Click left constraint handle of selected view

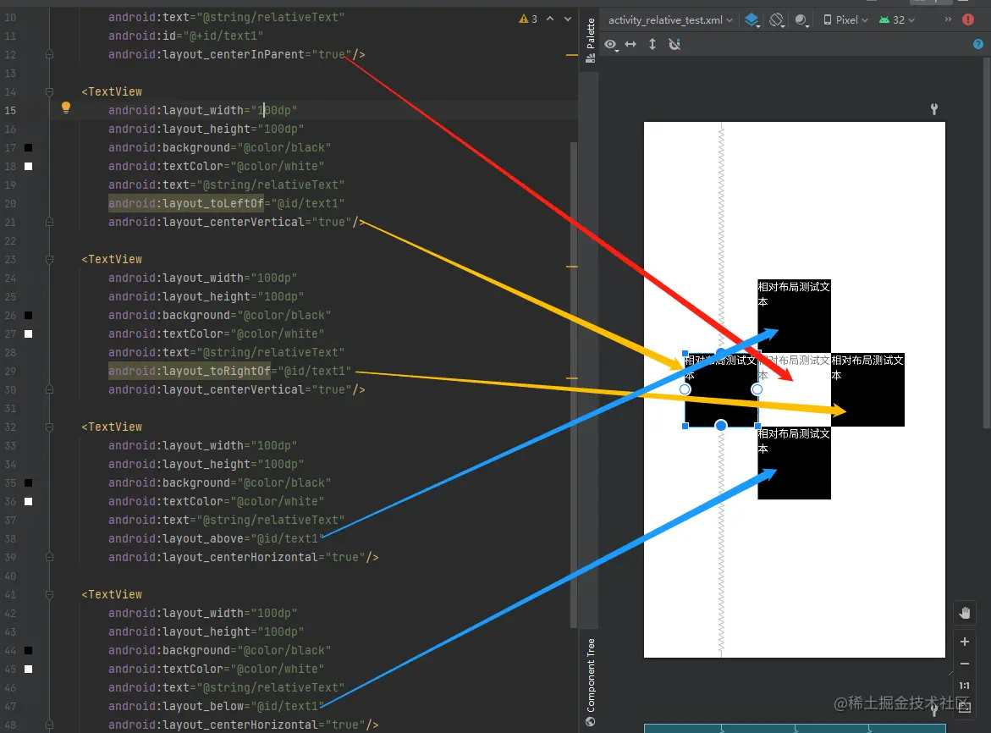[685, 389]
